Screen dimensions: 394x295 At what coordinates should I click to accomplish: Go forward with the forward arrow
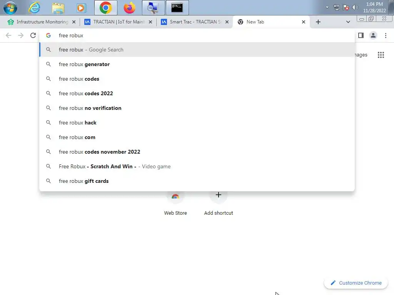click(21, 35)
